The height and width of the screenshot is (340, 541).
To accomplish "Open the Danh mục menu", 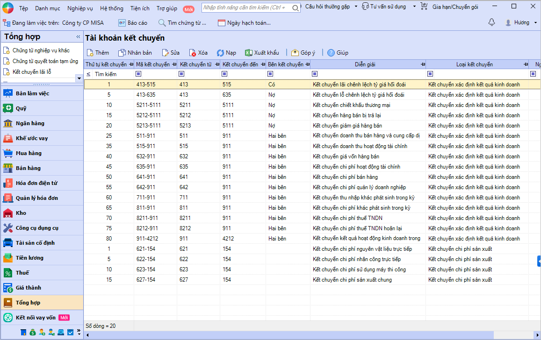I will pyautogui.click(x=47, y=8).
